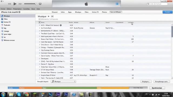Uncheck the As I Come Back track

point(39,28)
